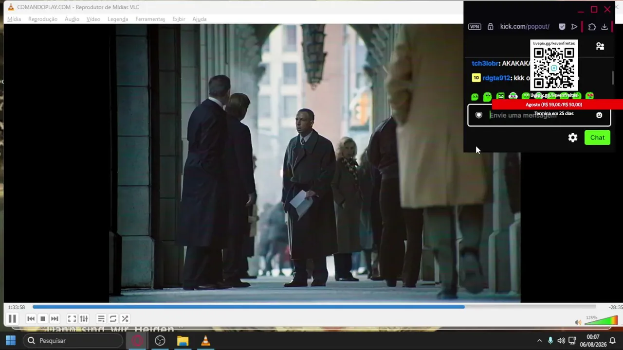623x350 pixels.
Task: Click the kick.com/popout address bar
Action: click(525, 27)
